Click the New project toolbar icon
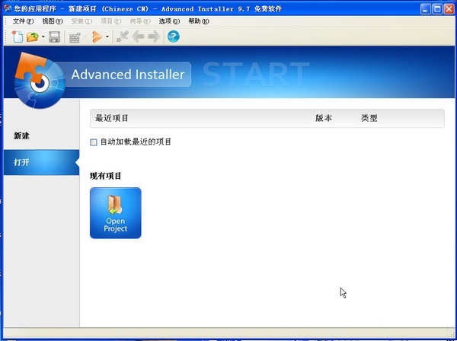The image size is (457, 341). click(18, 37)
